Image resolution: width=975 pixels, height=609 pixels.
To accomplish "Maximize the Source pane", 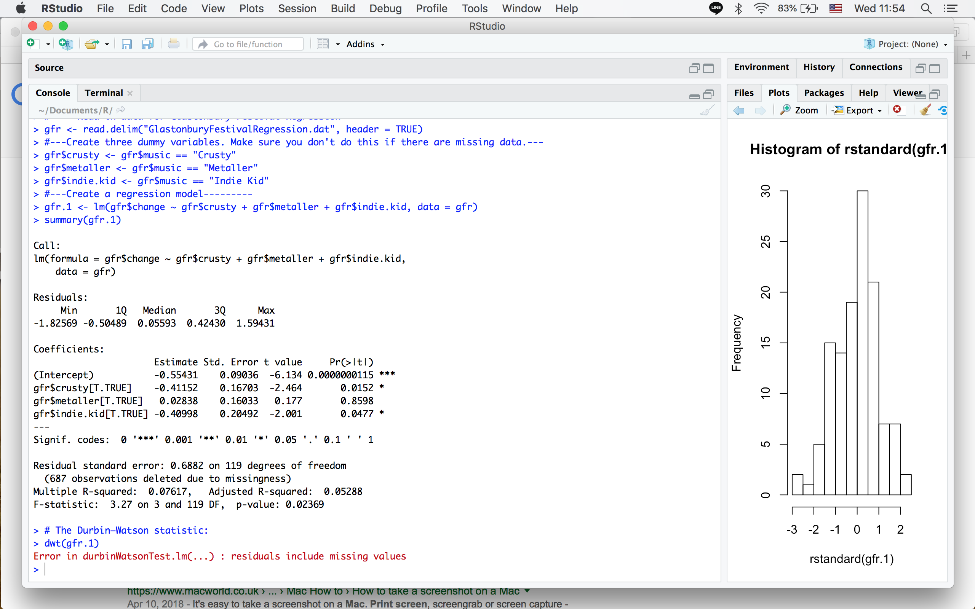I will [x=708, y=68].
